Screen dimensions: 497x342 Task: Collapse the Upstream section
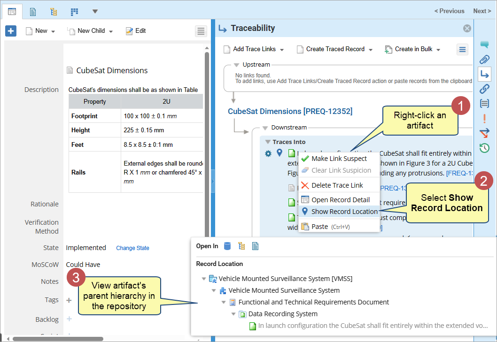(236, 65)
